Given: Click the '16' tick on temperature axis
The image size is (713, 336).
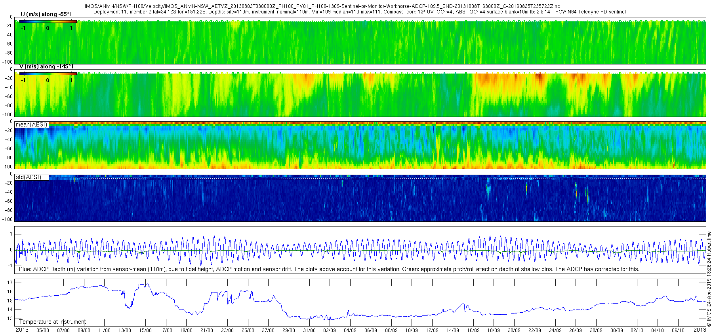Looking at the screenshot, I should pos(10,292).
